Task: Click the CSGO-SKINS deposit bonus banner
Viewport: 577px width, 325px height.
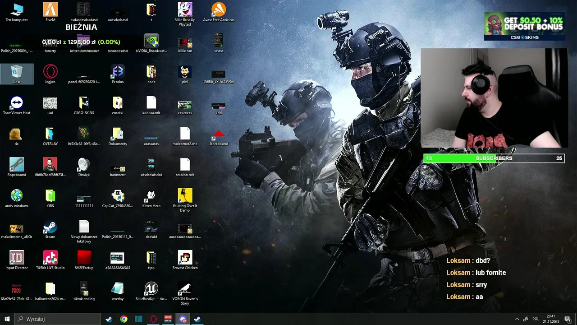Action: point(525,26)
